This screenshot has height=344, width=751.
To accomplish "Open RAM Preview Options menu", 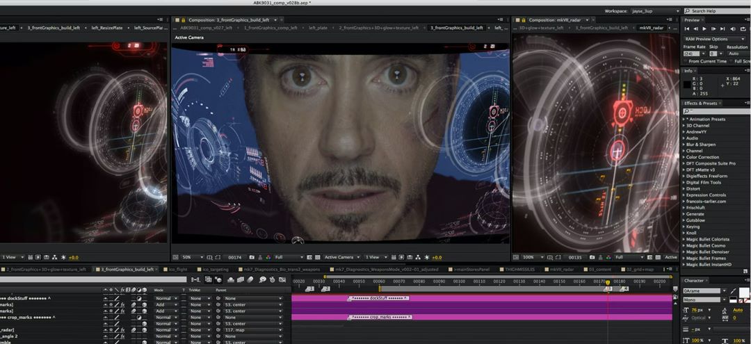I will 706,39.
